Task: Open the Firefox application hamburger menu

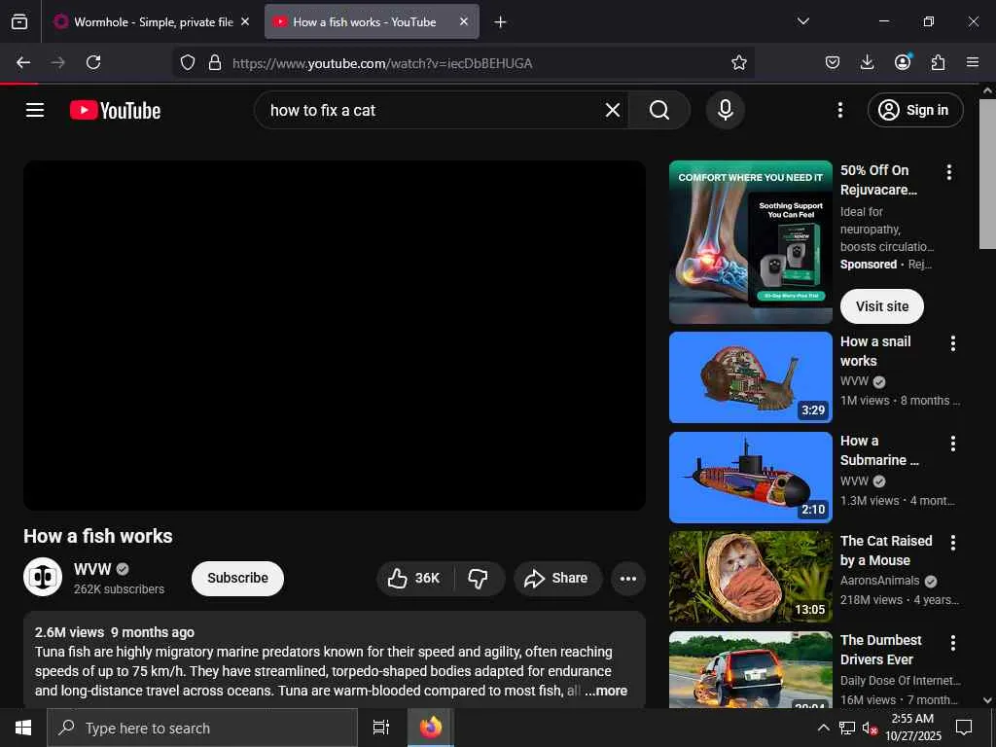Action: coord(973,62)
